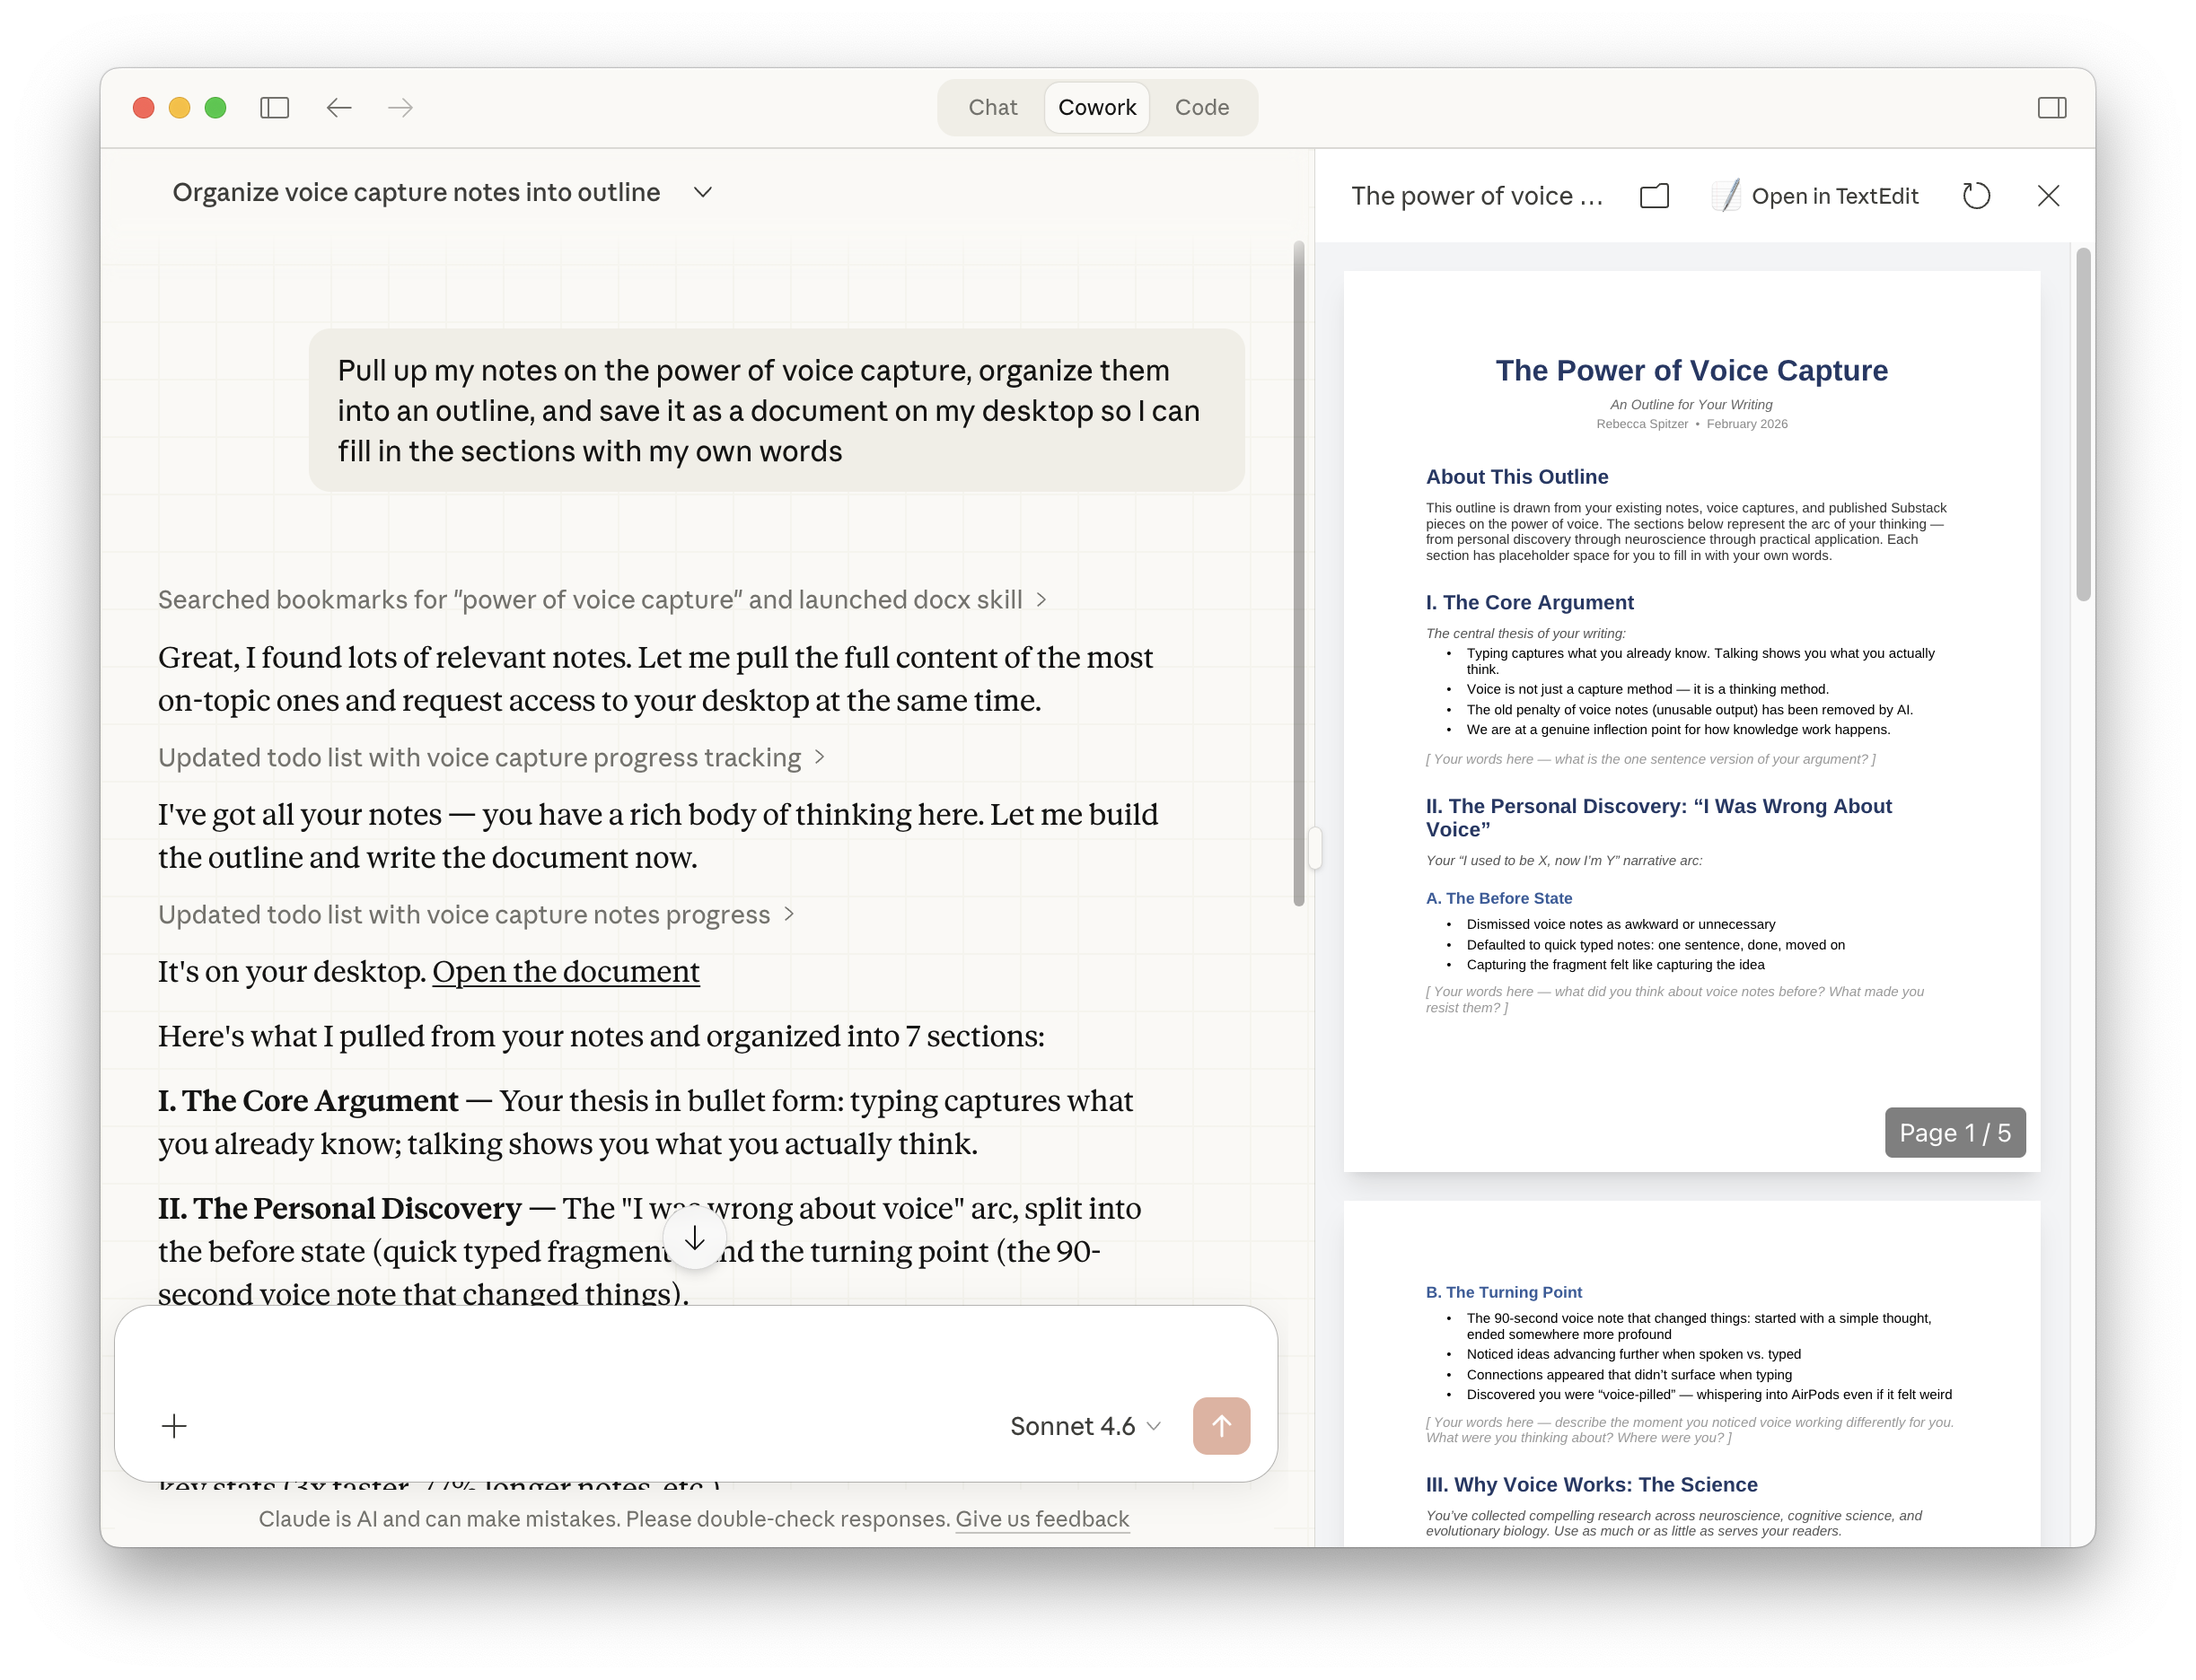The image size is (2196, 1680).
Task: Switch to the Code tab
Action: click(1202, 107)
